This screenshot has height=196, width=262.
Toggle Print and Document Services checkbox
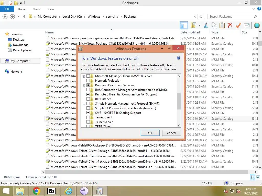click(88, 85)
